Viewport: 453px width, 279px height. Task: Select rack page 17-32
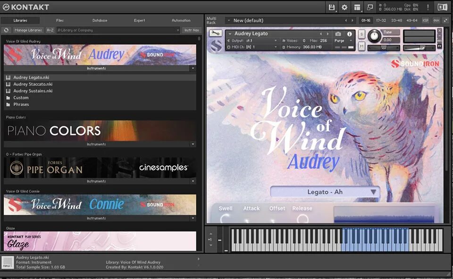381,20
